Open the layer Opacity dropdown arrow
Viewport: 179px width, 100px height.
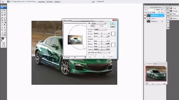point(165,10)
